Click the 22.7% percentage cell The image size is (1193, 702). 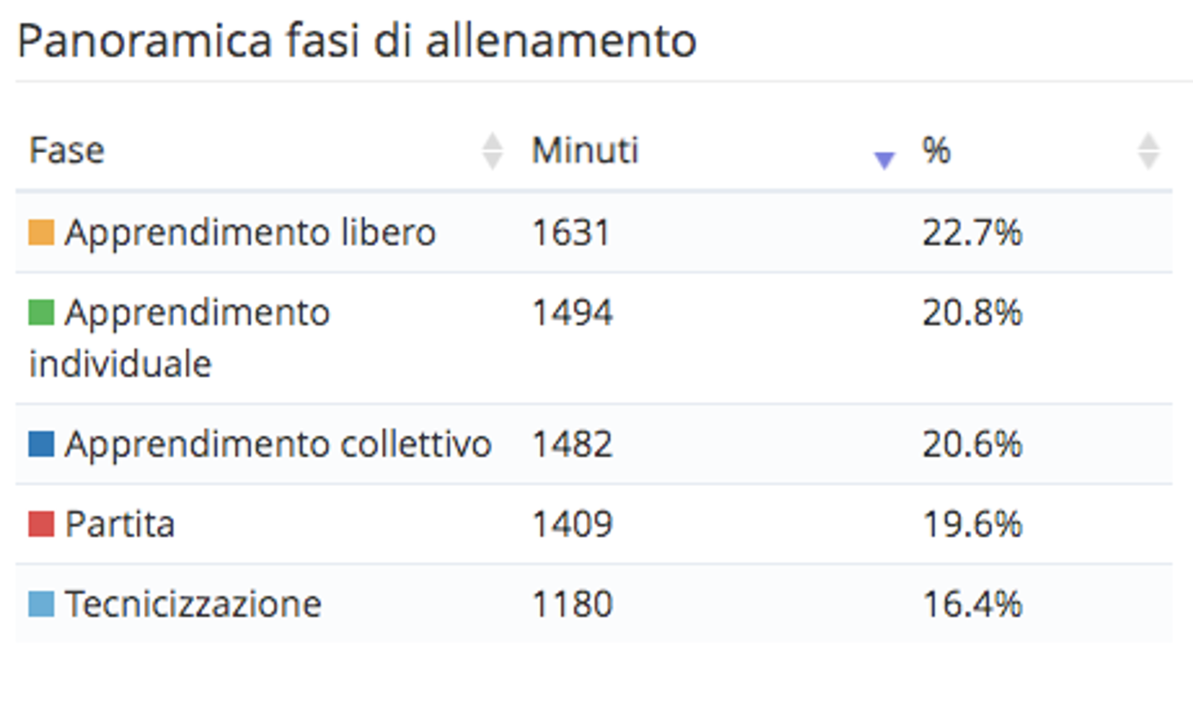point(971,232)
